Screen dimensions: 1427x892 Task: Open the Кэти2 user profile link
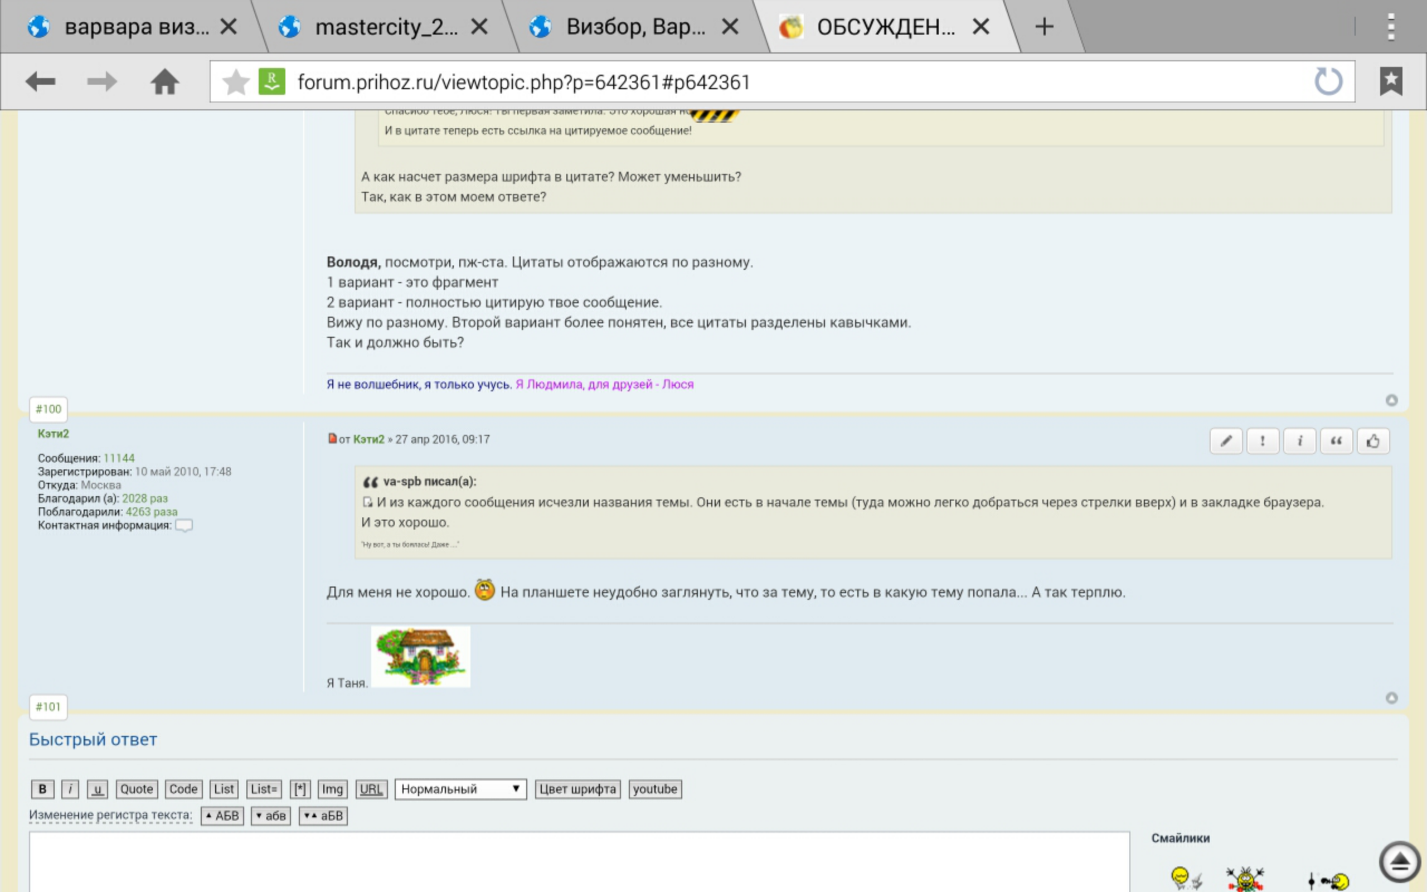(53, 434)
